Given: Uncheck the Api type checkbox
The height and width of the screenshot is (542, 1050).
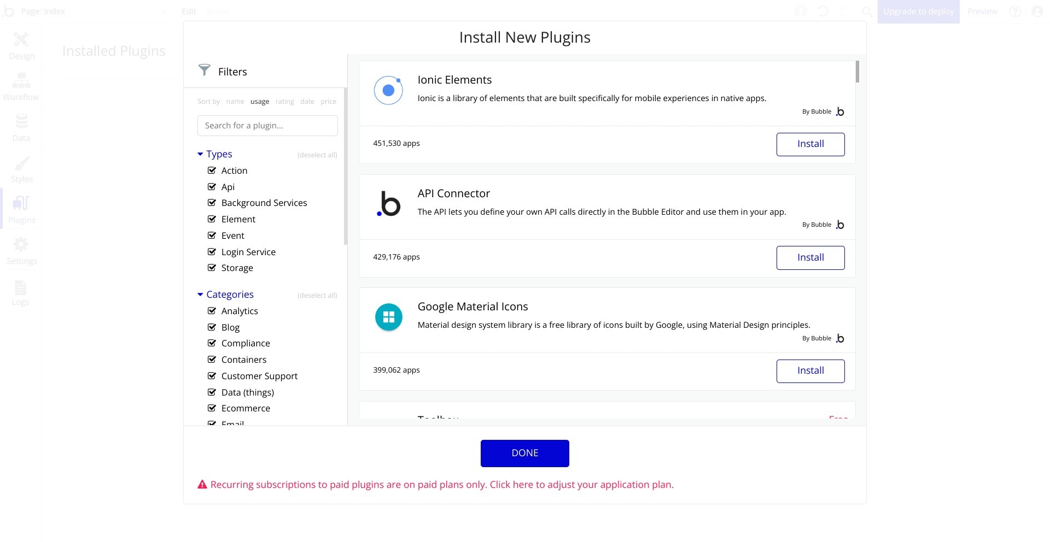Looking at the screenshot, I should tap(212, 187).
